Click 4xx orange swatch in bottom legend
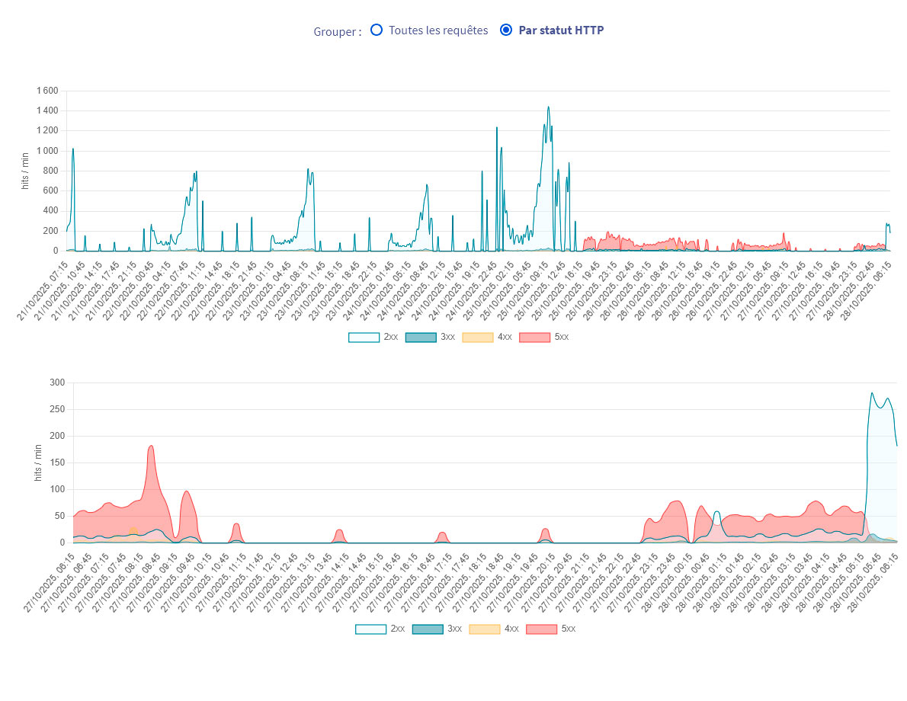Screen dimensions: 907x701 (484, 629)
